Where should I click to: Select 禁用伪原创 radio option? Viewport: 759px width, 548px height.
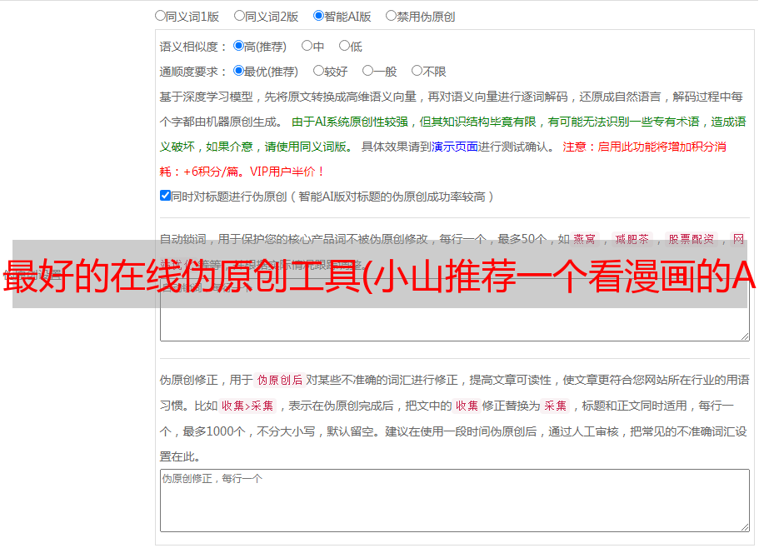pyautogui.click(x=391, y=16)
